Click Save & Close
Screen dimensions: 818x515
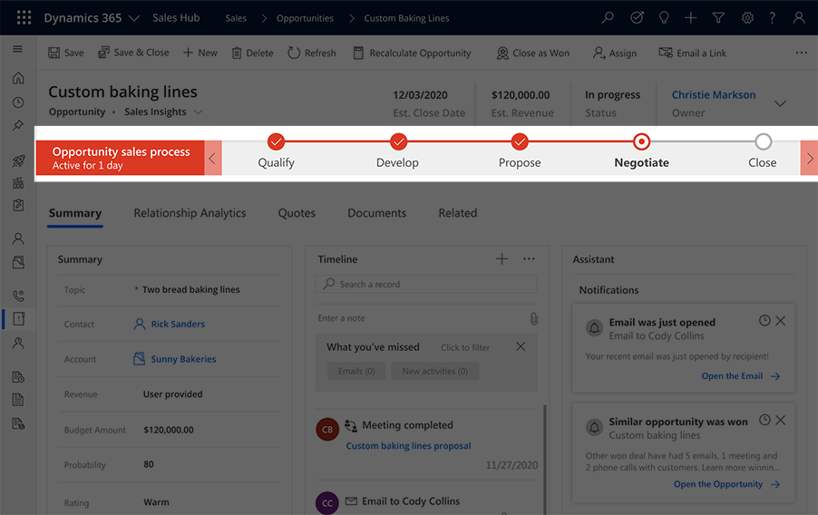[133, 53]
